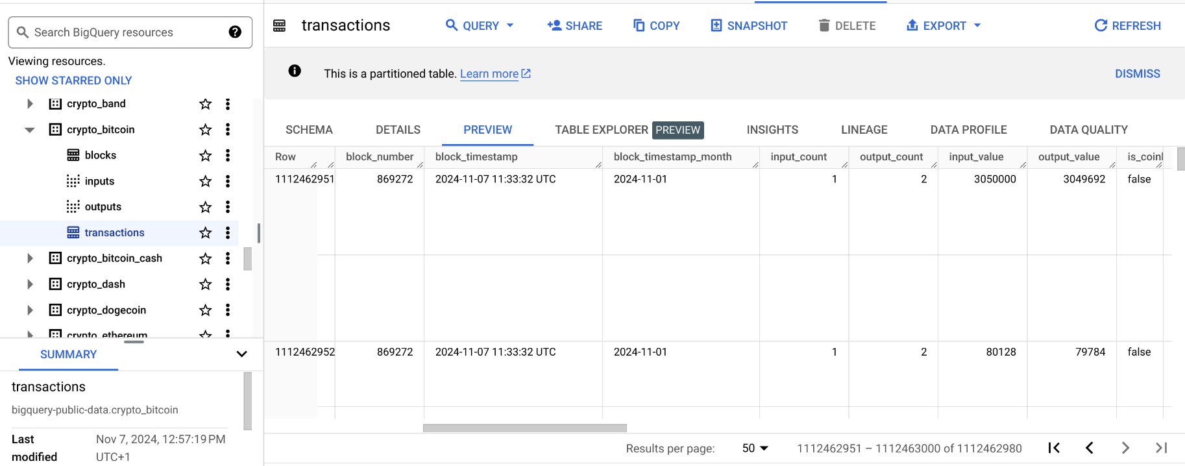Viewport: 1185px width, 466px height.
Task: Dismiss the partitioned table notice
Action: [1137, 74]
